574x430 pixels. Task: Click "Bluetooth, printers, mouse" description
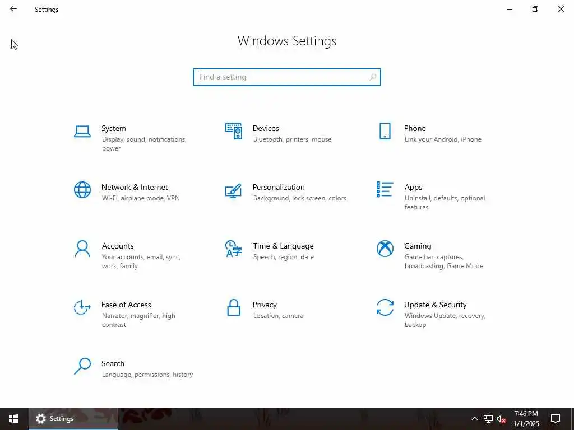tap(292, 139)
